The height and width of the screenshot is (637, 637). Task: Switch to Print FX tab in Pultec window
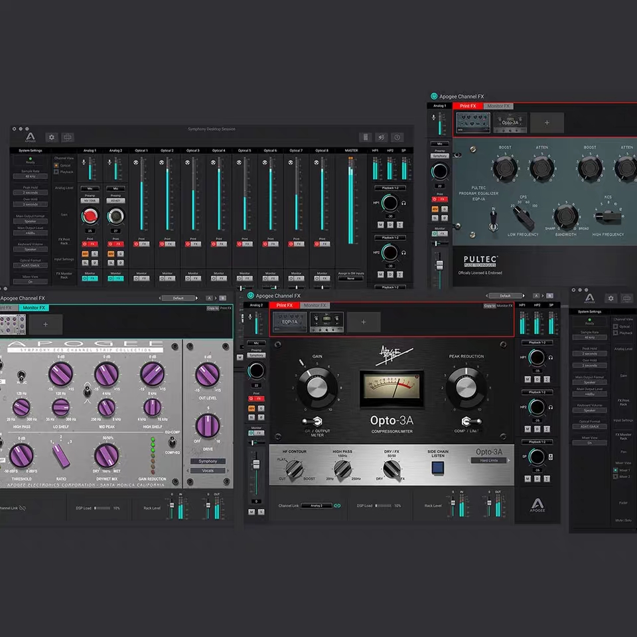(x=468, y=106)
